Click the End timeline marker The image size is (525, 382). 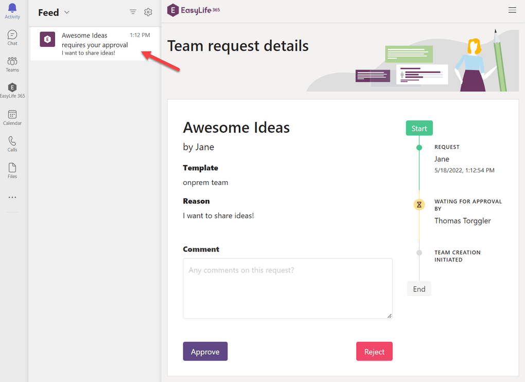[x=419, y=289]
